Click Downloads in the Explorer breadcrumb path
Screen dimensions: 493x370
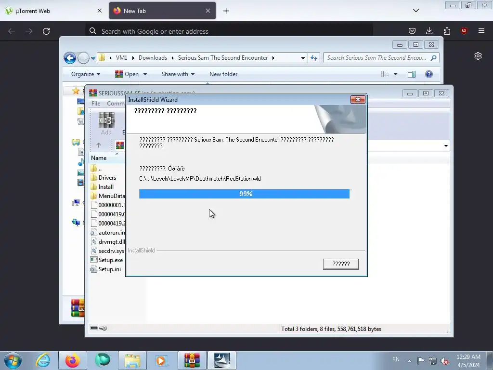(153, 58)
